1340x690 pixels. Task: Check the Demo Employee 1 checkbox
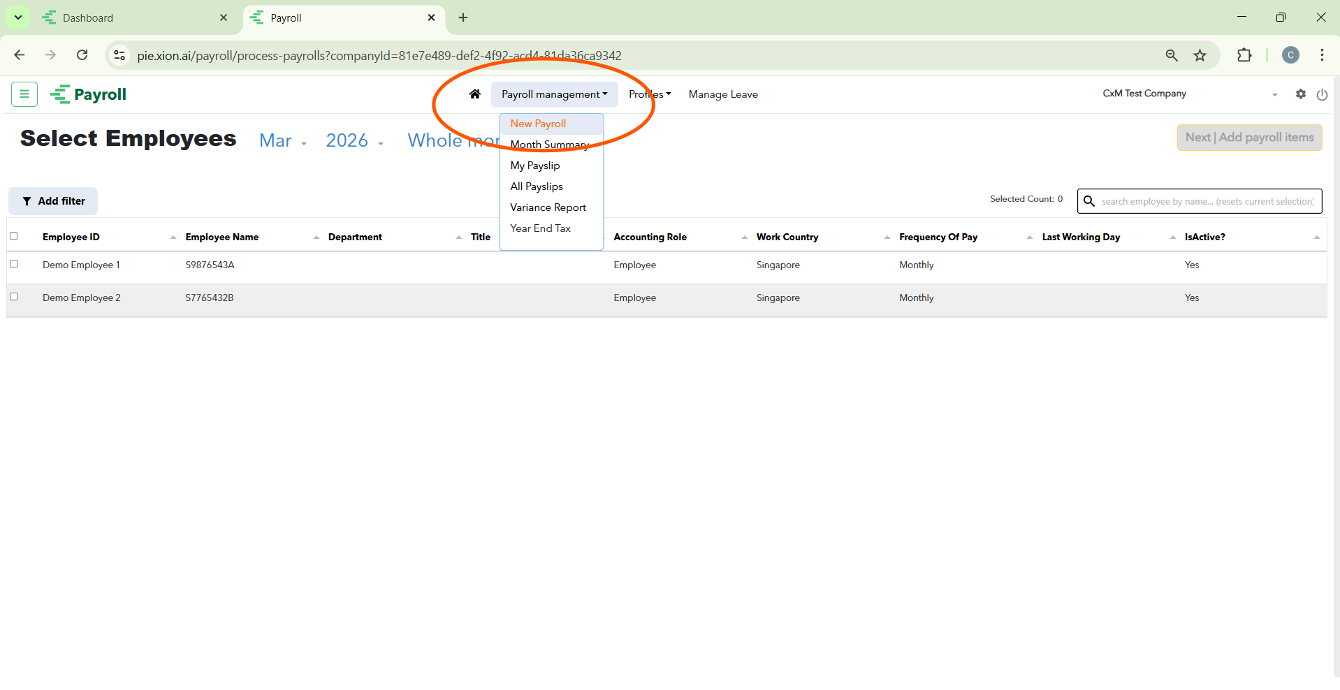pos(14,264)
